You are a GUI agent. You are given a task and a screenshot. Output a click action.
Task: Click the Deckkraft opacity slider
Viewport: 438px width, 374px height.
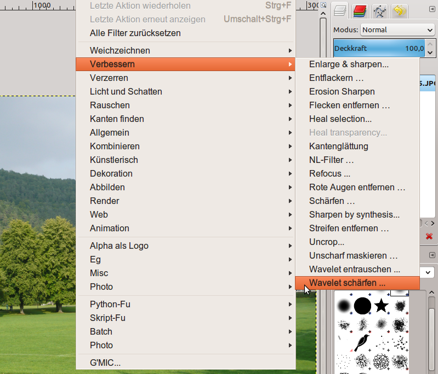coord(379,48)
